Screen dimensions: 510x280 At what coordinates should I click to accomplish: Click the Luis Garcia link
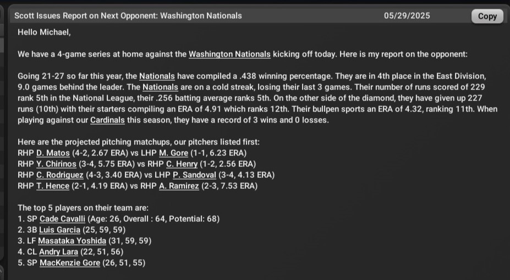[x=59, y=229]
